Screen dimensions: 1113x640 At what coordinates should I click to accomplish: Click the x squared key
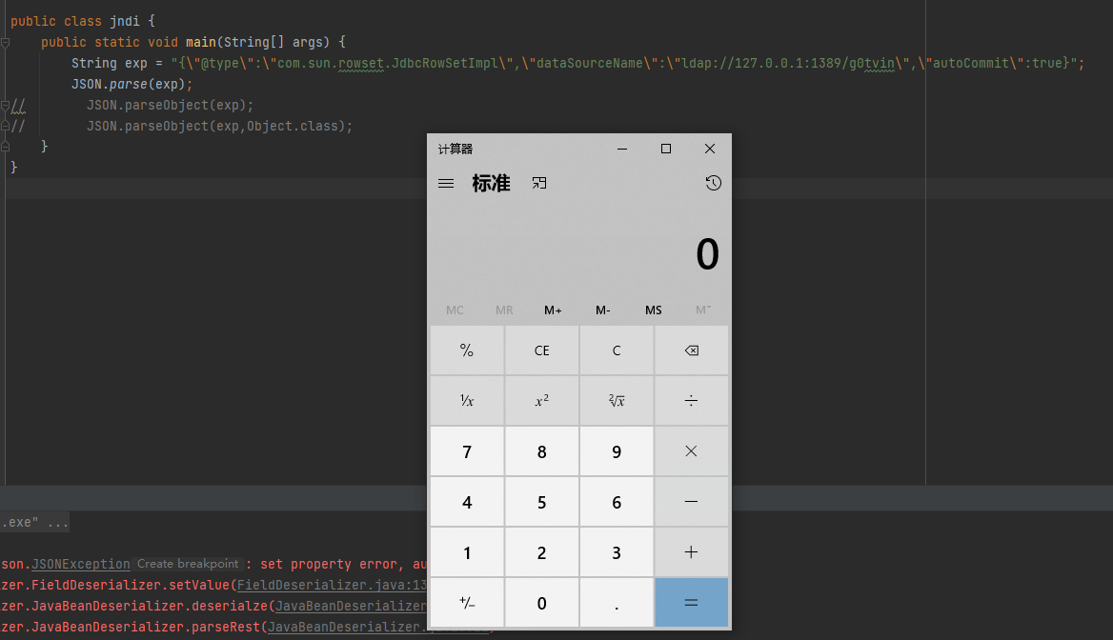541,401
